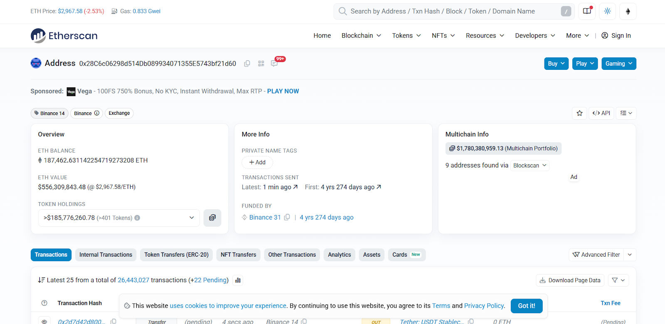The height and width of the screenshot is (324, 665).
Task: Open transactions chart icon beside pending
Action: (238, 280)
